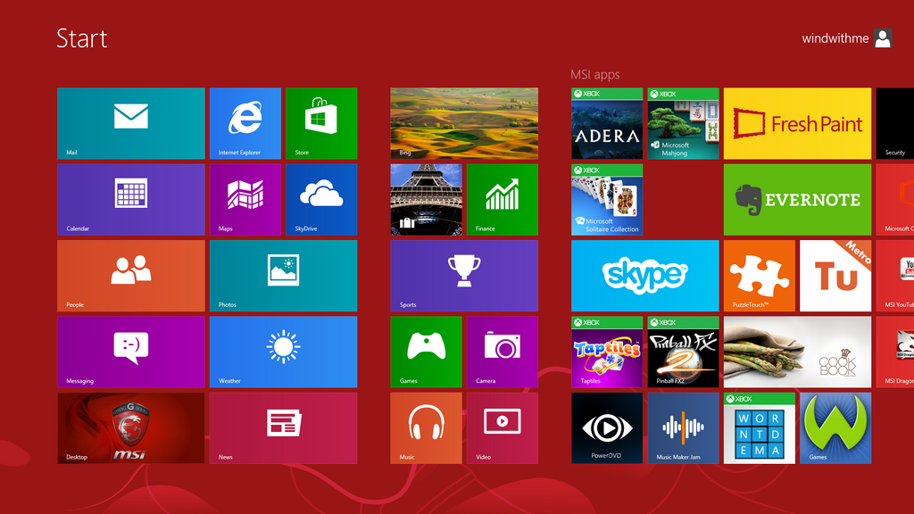Launch Microsoft Mahjong tile
This screenshot has height=514, width=914.
pyautogui.click(x=683, y=123)
